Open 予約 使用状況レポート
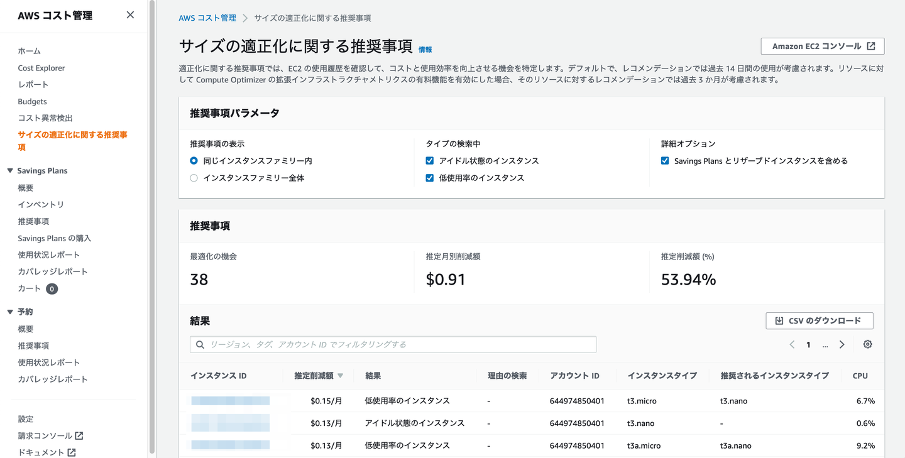 (x=49, y=363)
